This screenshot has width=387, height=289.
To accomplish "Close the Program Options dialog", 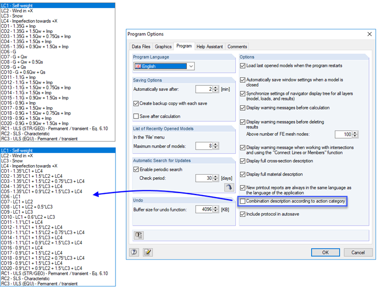I will point(369,34).
